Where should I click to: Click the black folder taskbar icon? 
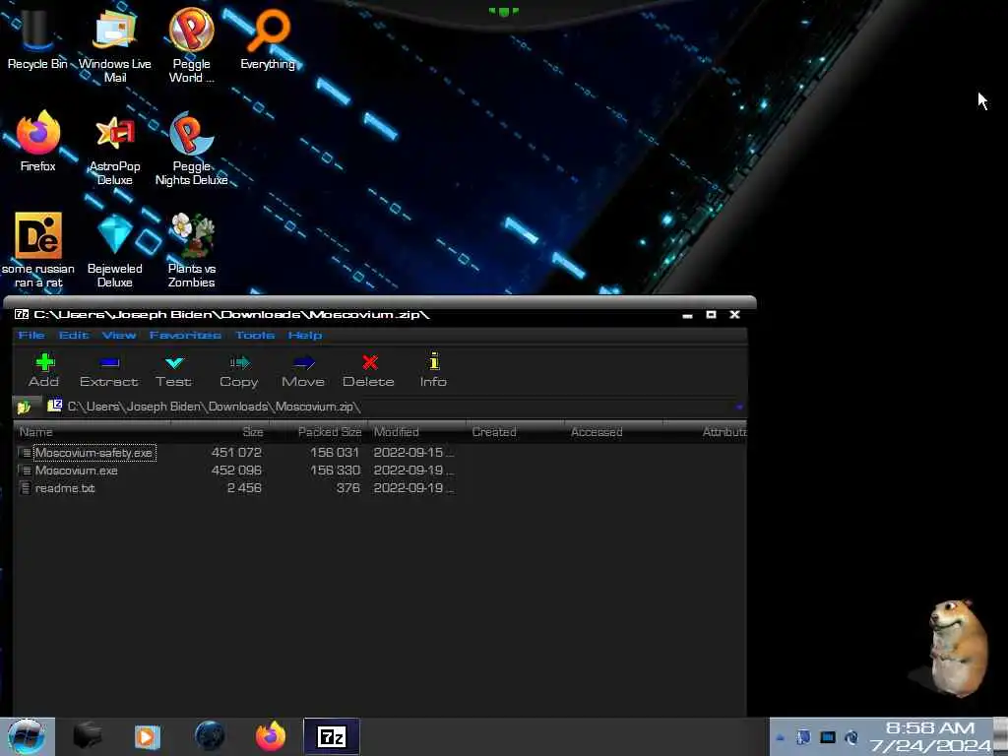[87, 736]
